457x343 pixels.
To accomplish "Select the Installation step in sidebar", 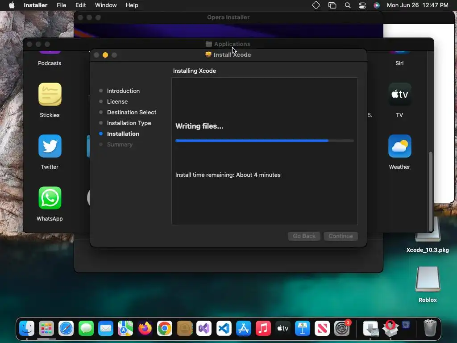I will tap(123, 134).
